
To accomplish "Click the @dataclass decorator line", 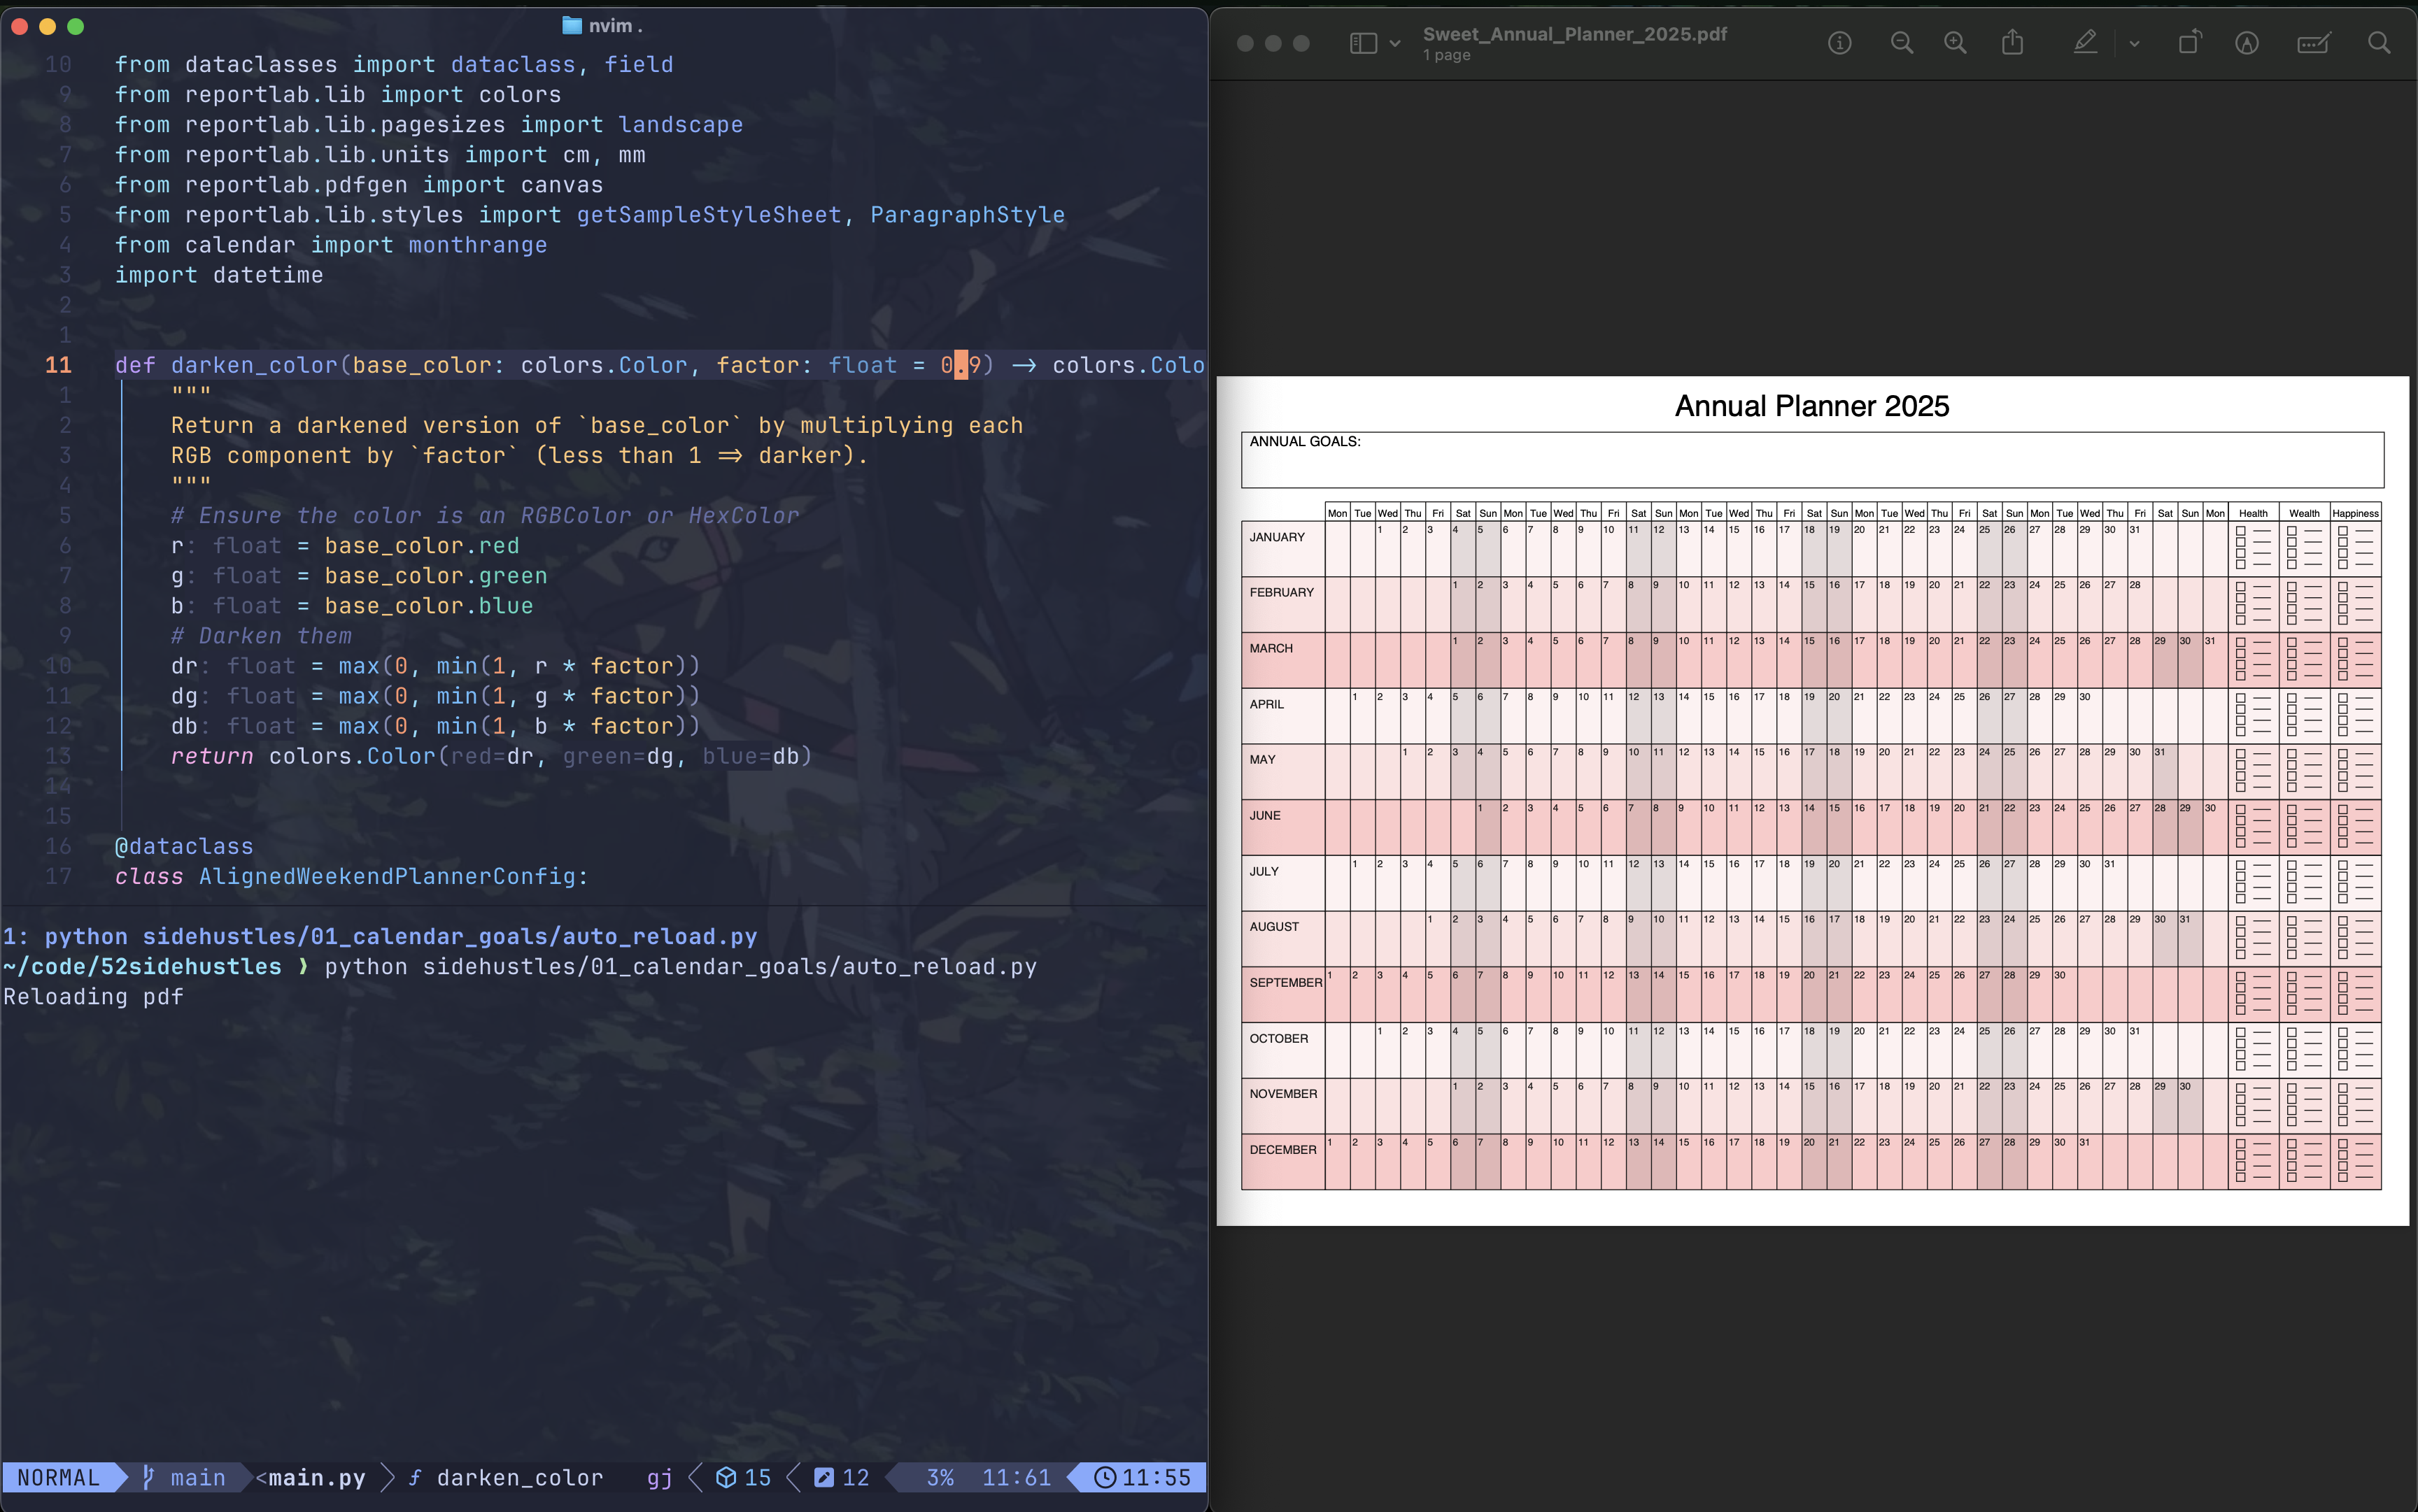I will [184, 846].
